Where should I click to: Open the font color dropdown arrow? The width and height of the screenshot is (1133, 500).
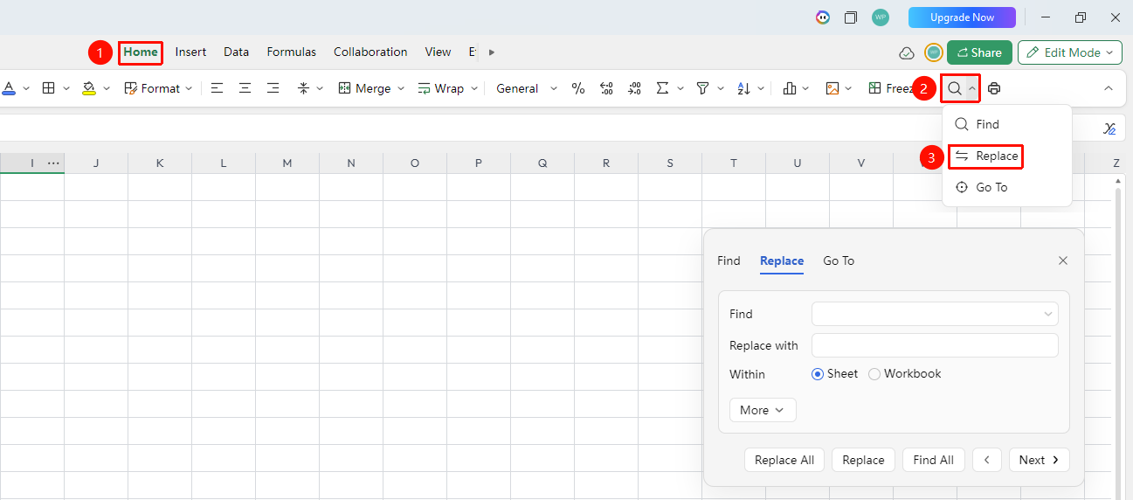(x=26, y=88)
